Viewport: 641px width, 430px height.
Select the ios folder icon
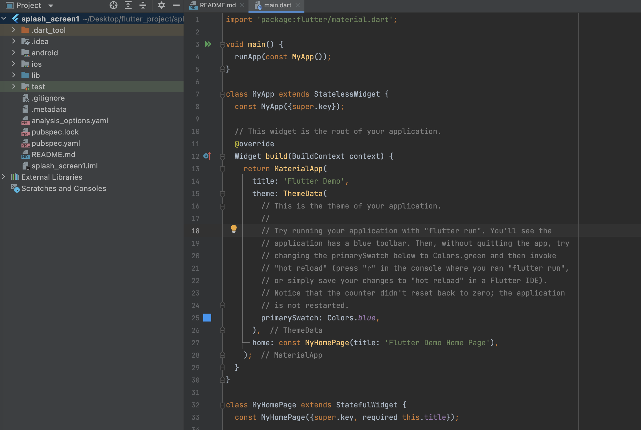pyautogui.click(x=25, y=64)
